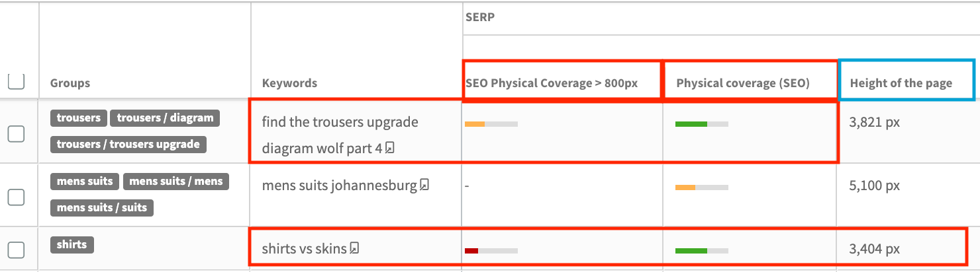This screenshot has width=980, height=272.
Task: Open SERP icon next to mens suits johannesburg
Action: (x=424, y=186)
